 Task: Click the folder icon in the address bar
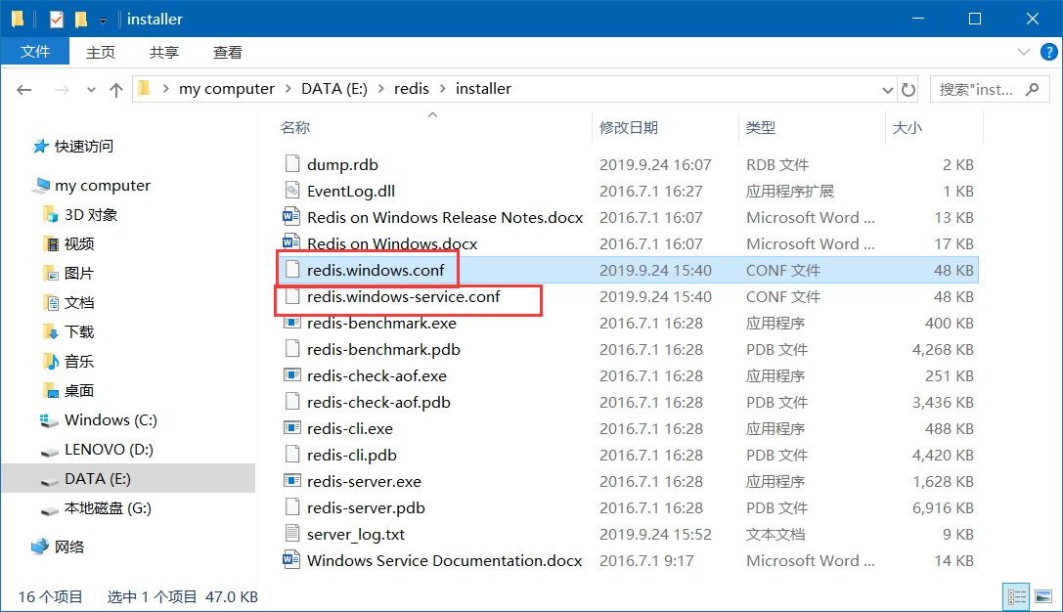(x=144, y=88)
